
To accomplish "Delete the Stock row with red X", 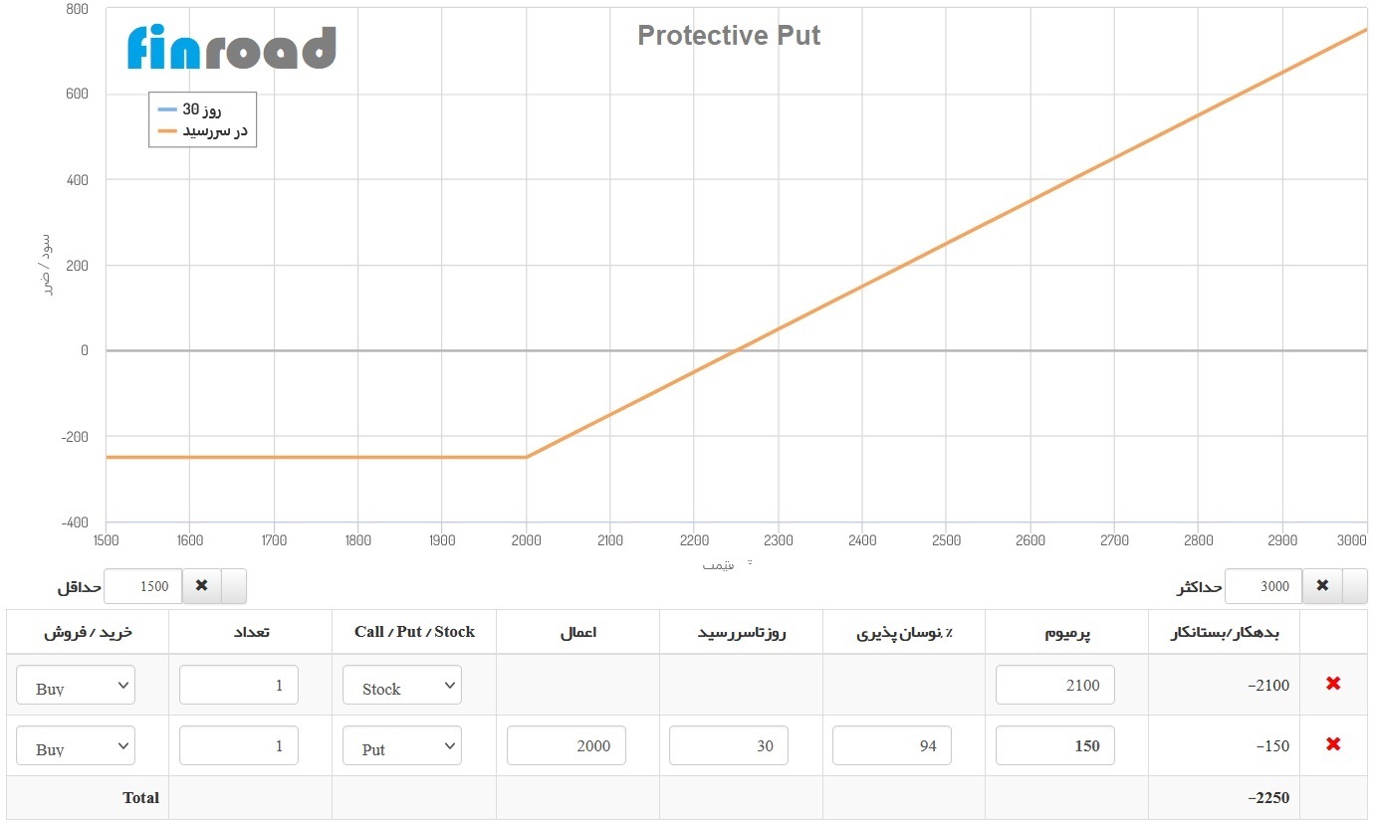I will tap(1333, 684).
